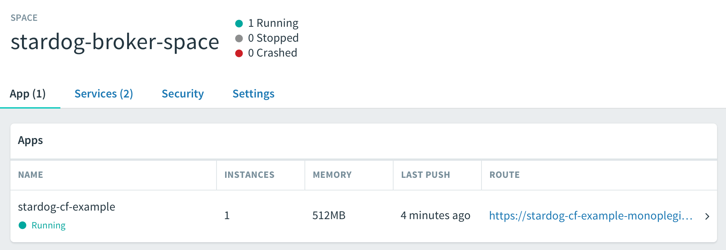This screenshot has height=250, width=726.
Task: Click the 0 Crashed count label
Action: (272, 53)
